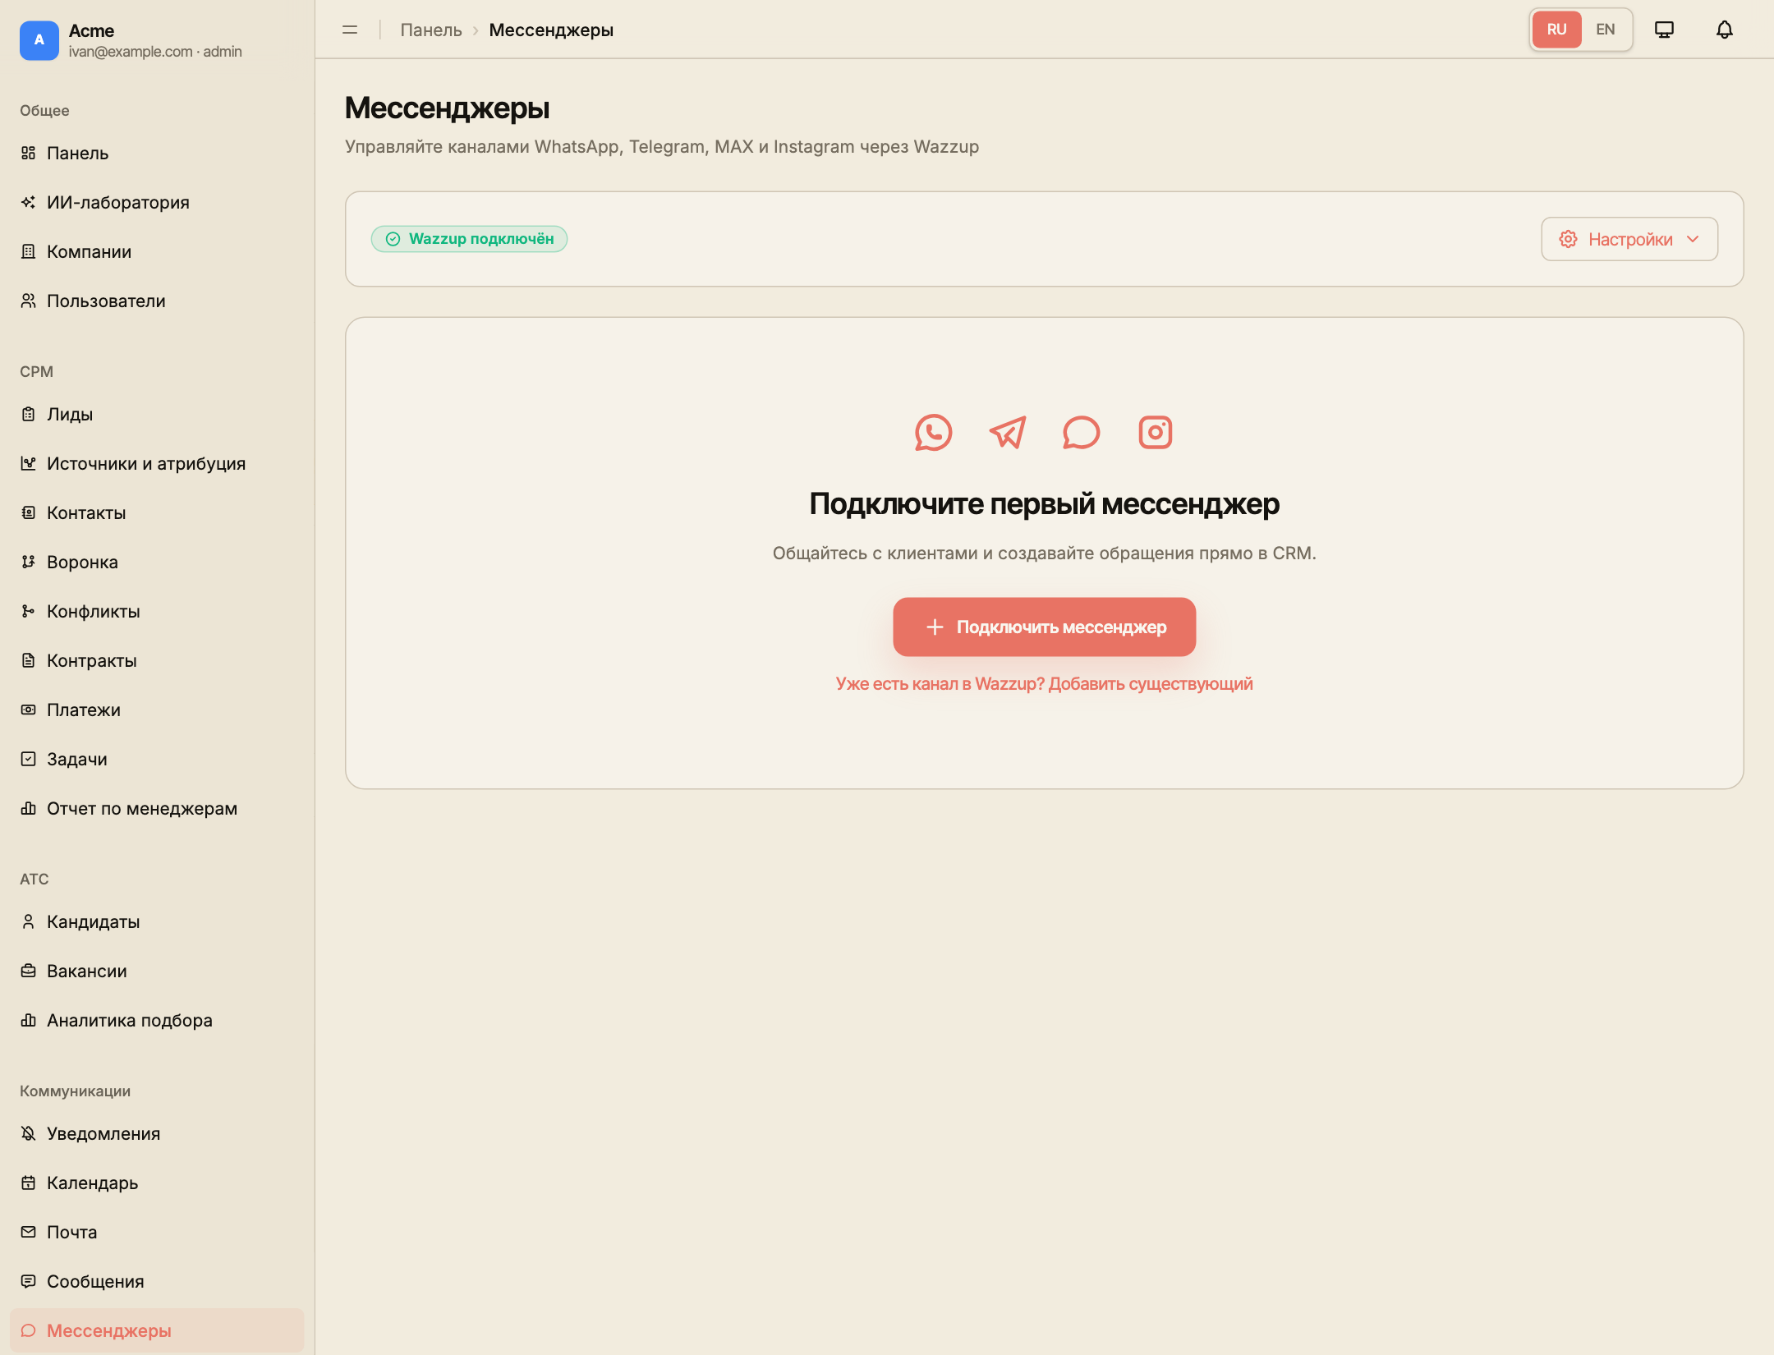The height and width of the screenshot is (1355, 1774).
Task: Open Кандидаты page
Action: pyautogui.click(x=157, y=922)
